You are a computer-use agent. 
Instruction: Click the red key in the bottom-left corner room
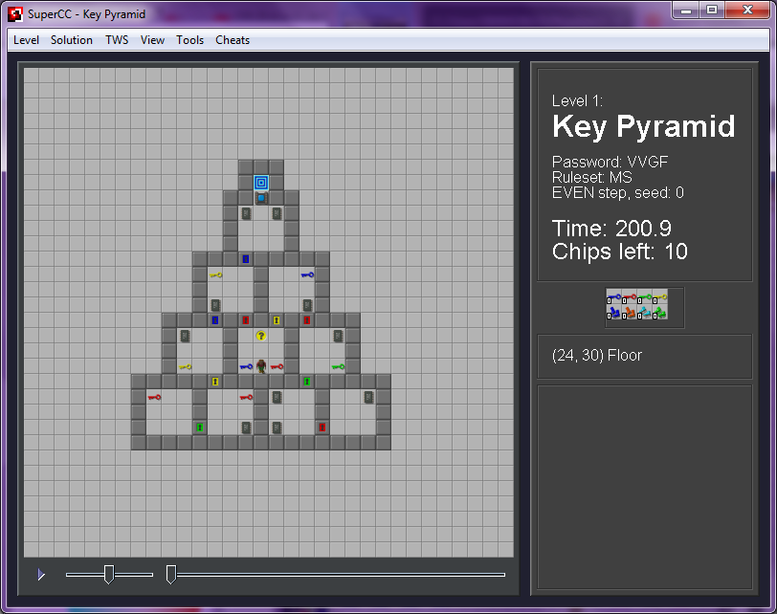[154, 397]
